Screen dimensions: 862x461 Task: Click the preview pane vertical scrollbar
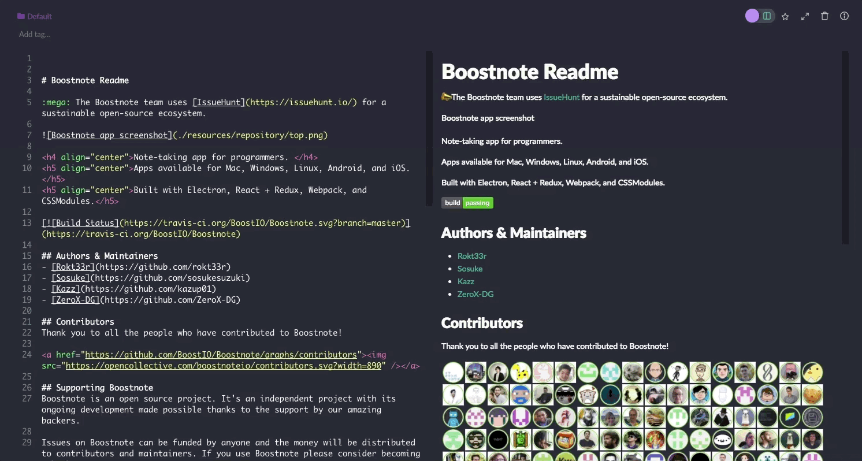(x=845, y=147)
